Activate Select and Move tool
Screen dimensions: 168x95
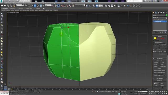point(35,6)
